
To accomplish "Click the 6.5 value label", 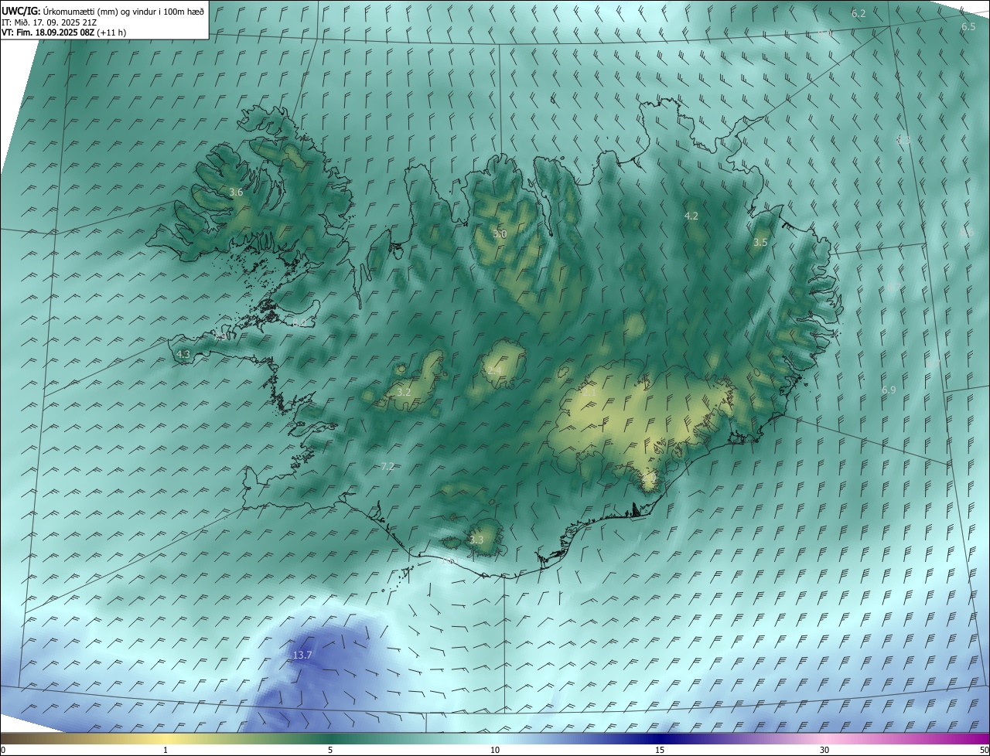I will click(x=968, y=26).
